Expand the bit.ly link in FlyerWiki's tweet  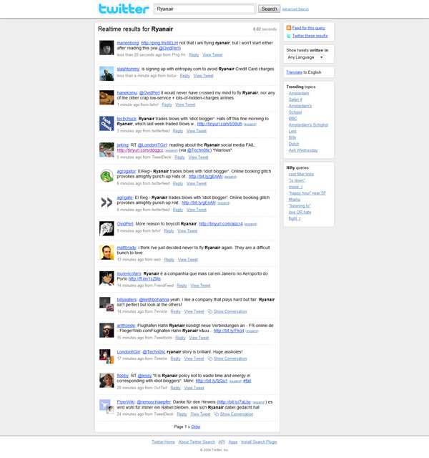259,402
